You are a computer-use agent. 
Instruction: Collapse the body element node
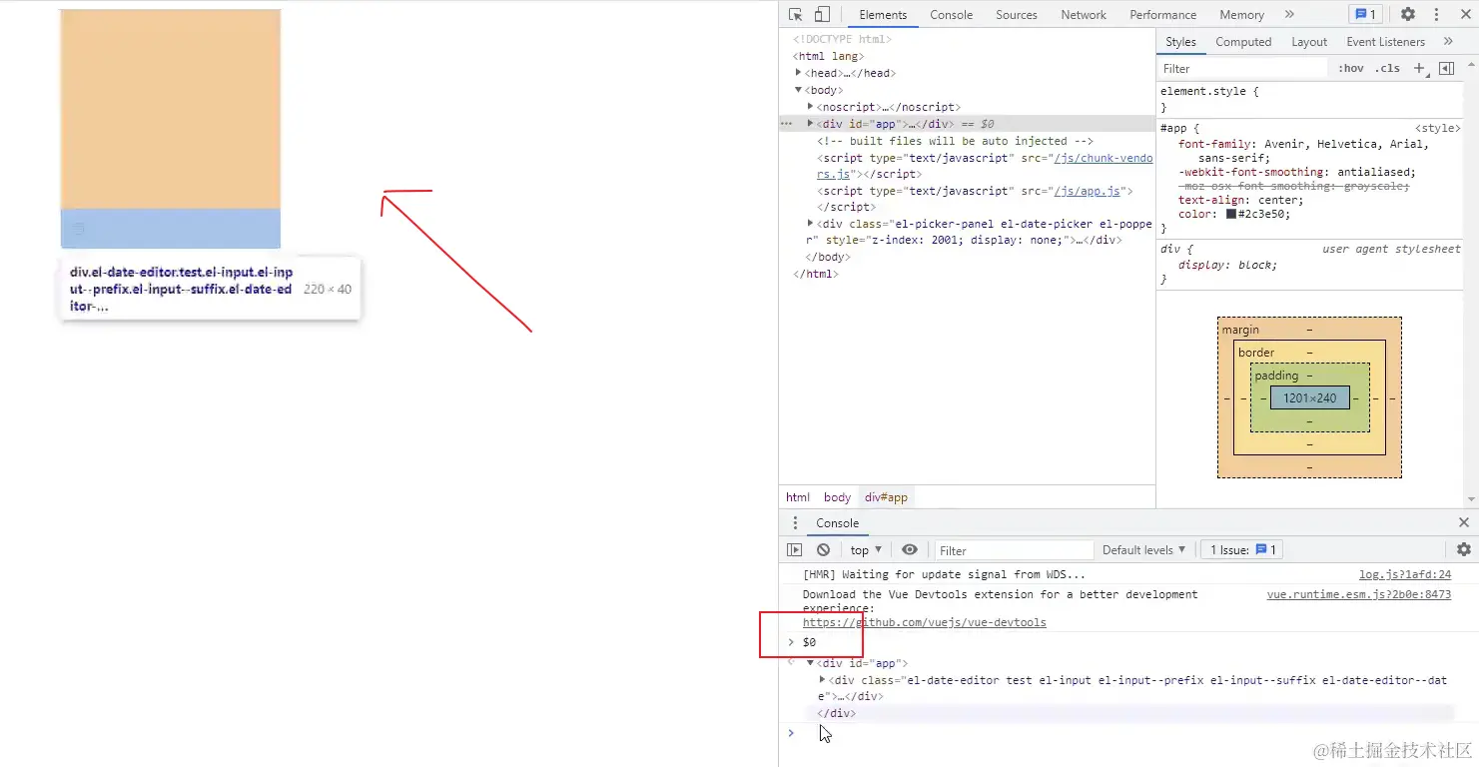[x=798, y=90]
